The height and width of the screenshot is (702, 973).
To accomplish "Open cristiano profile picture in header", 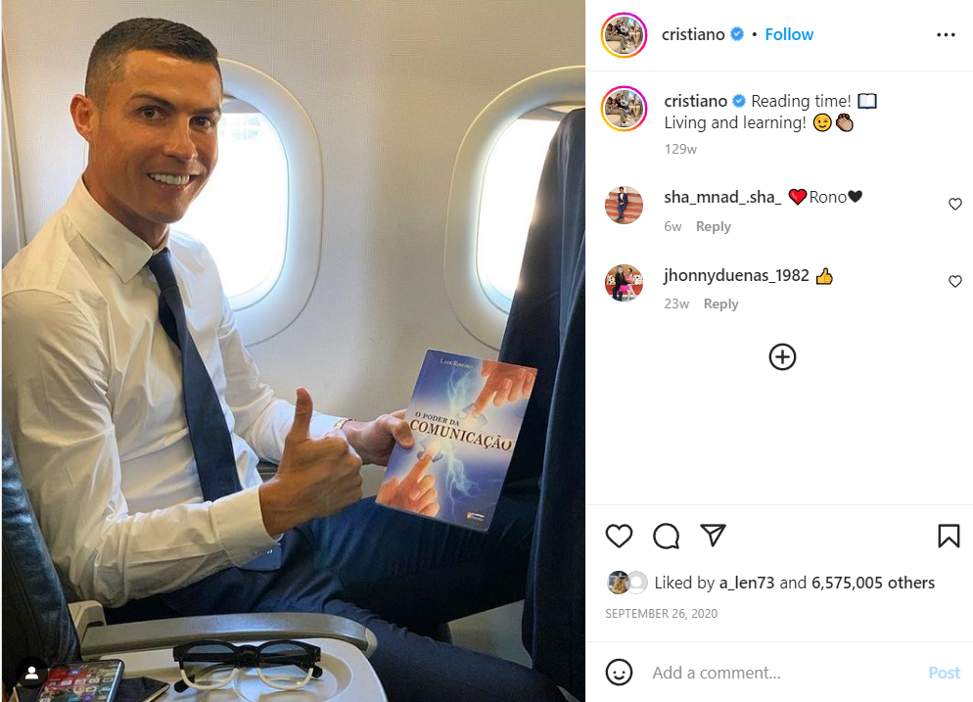I will tap(625, 35).
